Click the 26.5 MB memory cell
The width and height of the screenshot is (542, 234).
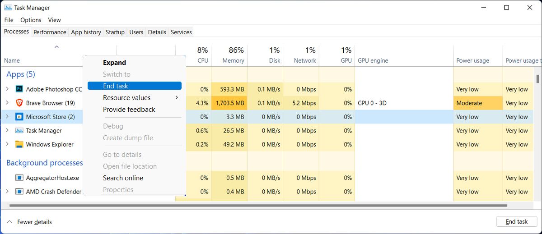tap(229, 131)
